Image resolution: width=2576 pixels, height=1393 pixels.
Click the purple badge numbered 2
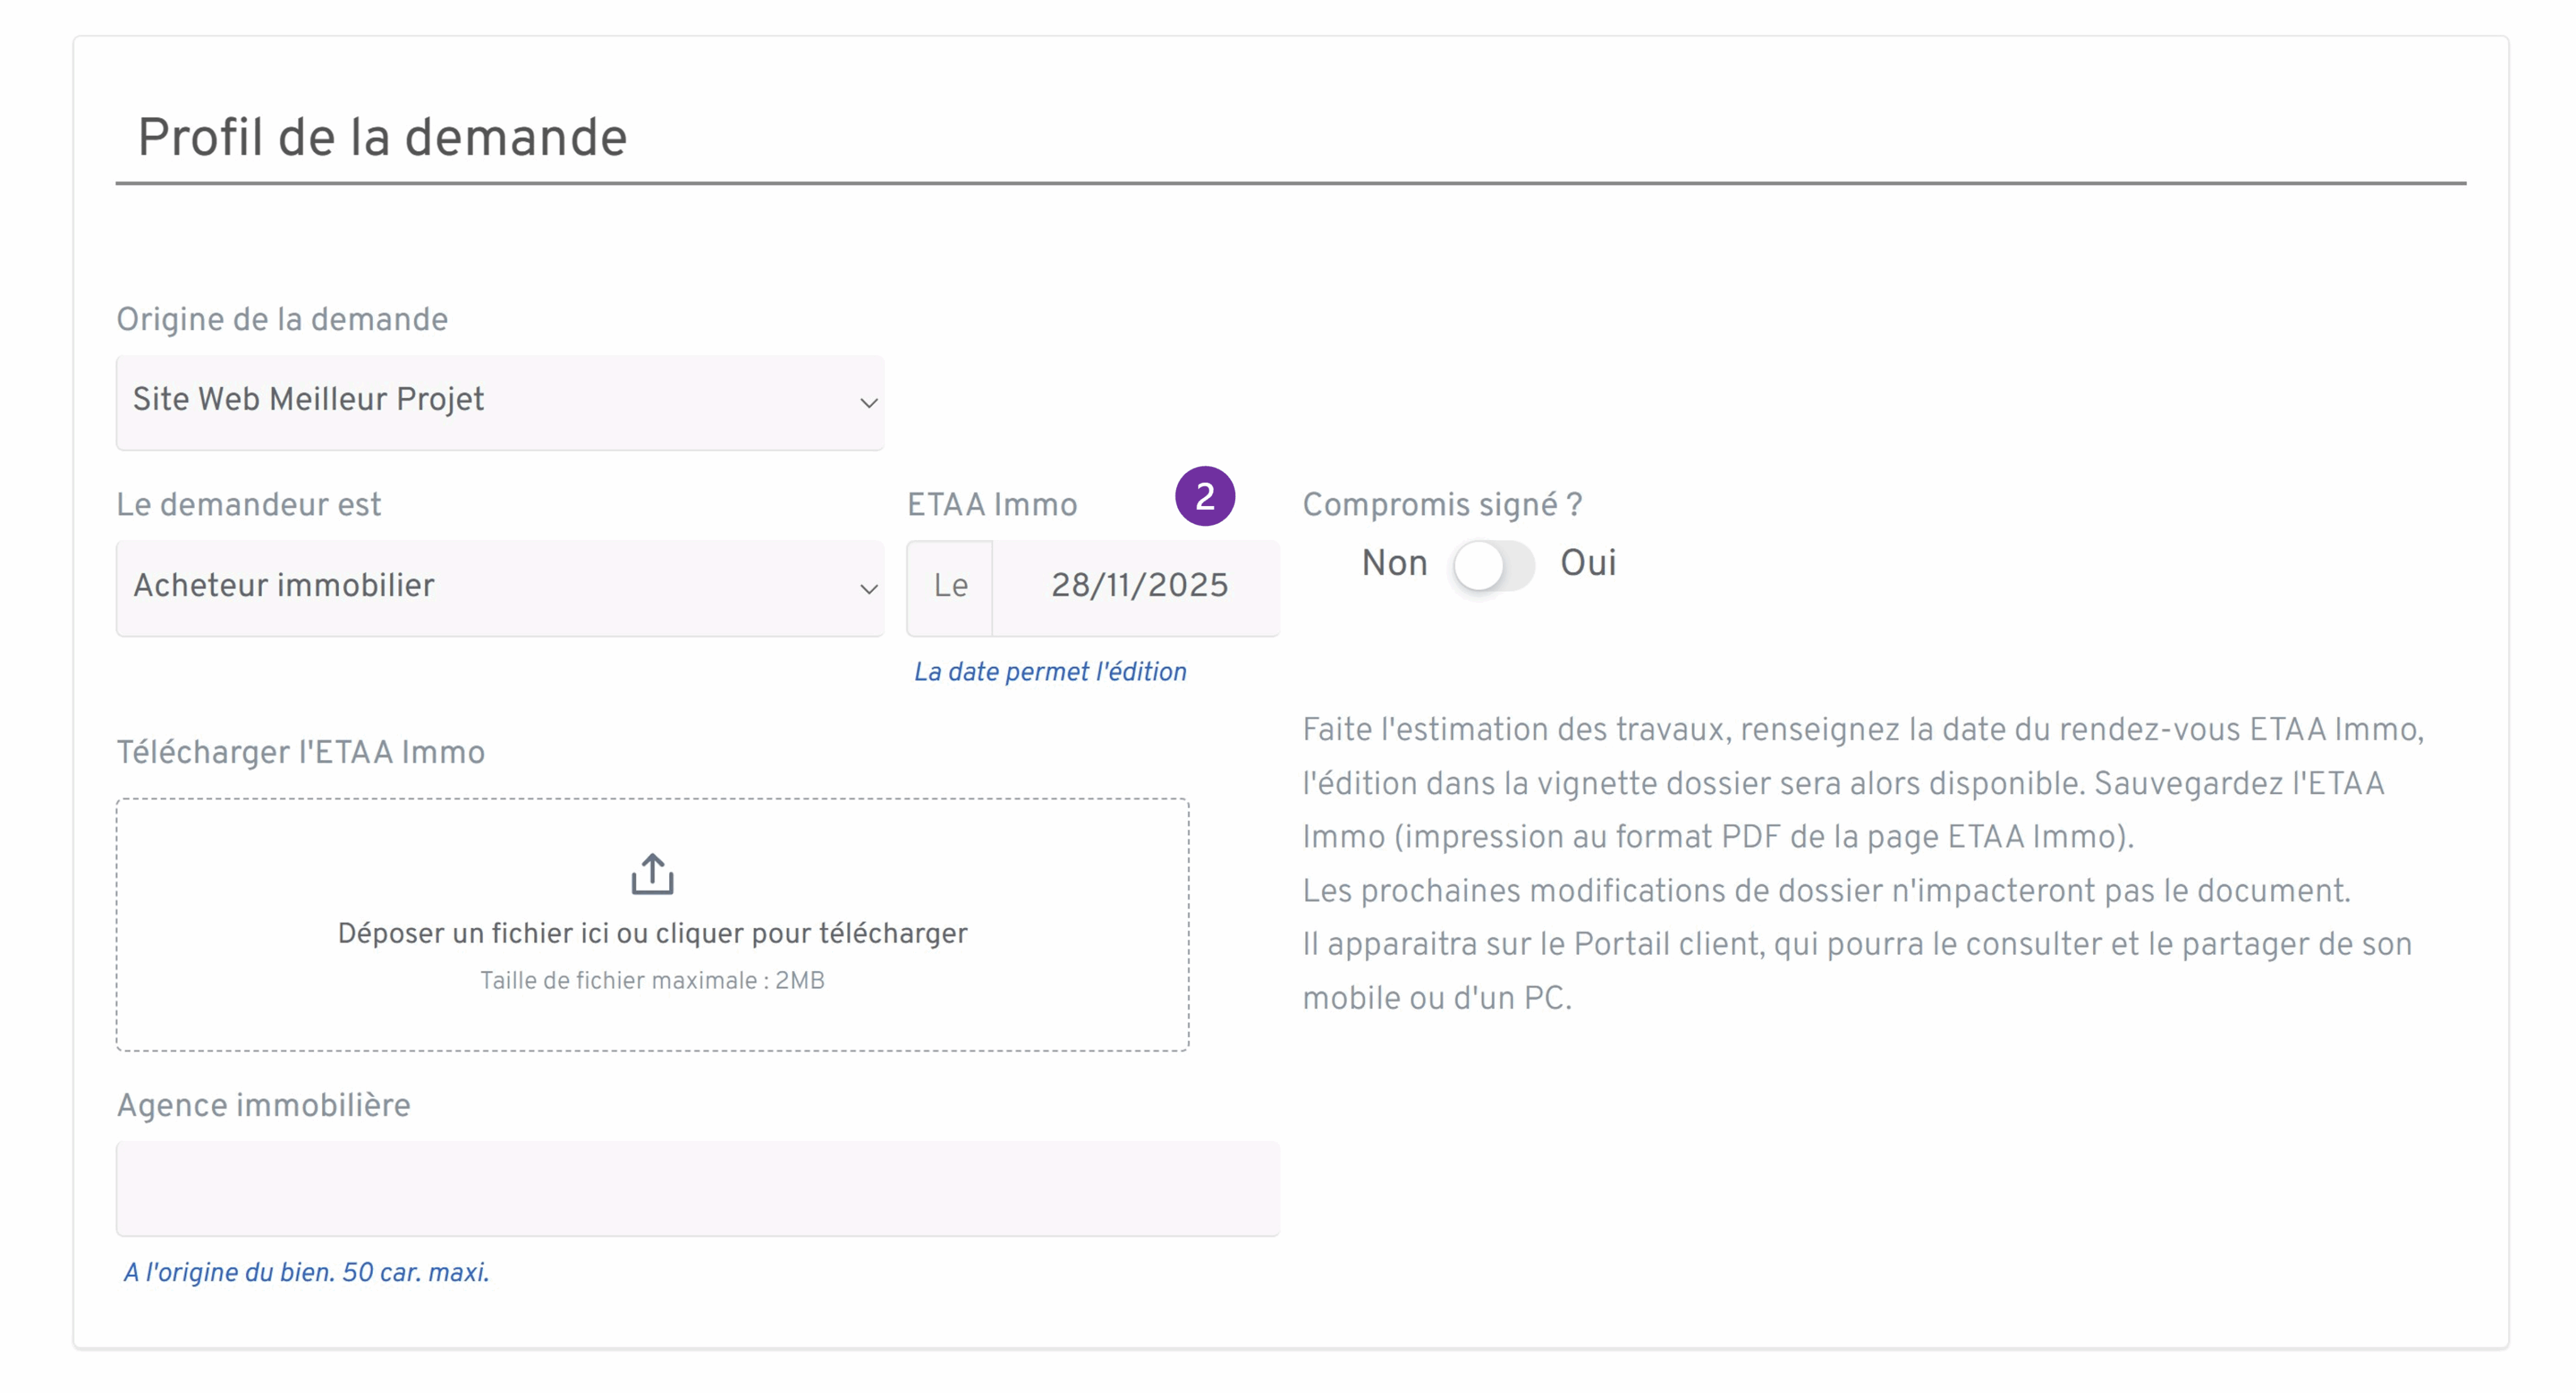1205,495
